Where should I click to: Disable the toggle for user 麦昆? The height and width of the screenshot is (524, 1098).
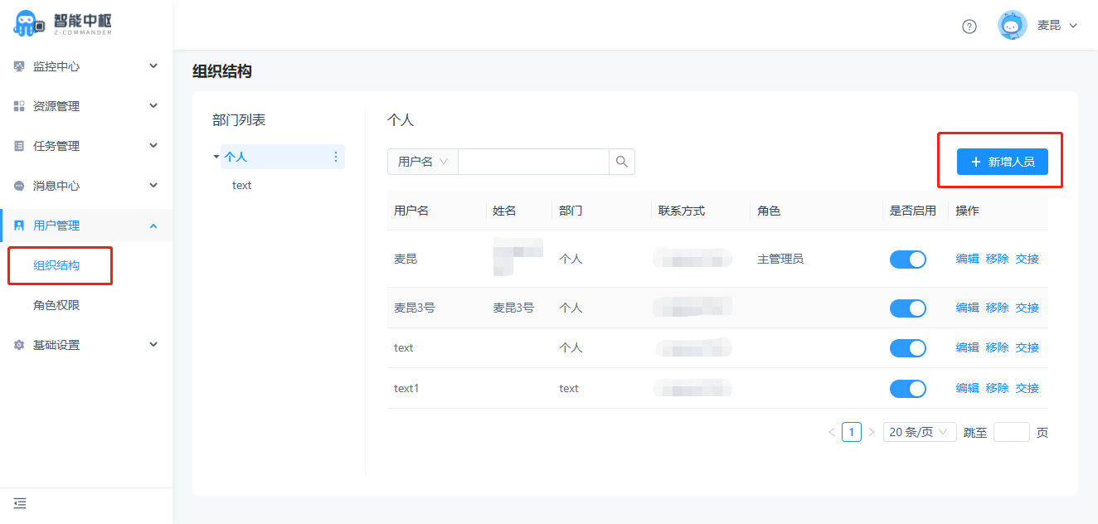tap(907, 260)
